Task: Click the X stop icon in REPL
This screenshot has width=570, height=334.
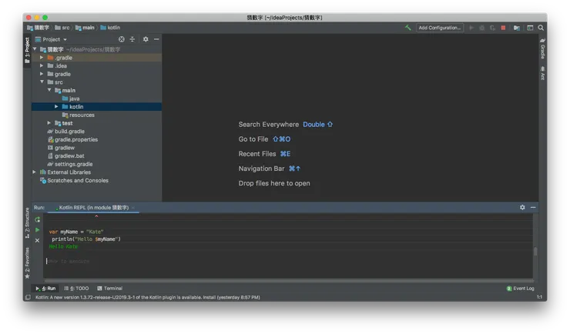Action: pos(38,240)
